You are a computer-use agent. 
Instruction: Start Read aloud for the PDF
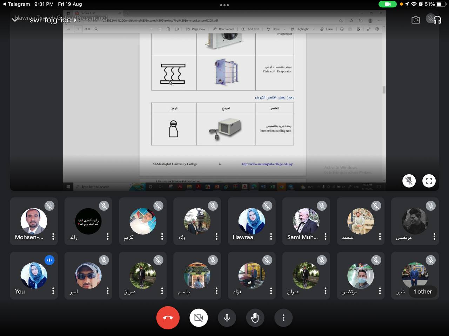pos(223,29)
